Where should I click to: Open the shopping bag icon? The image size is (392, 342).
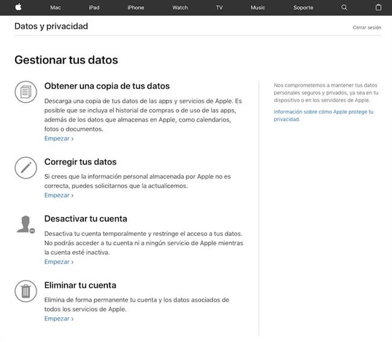pos(378,7)
